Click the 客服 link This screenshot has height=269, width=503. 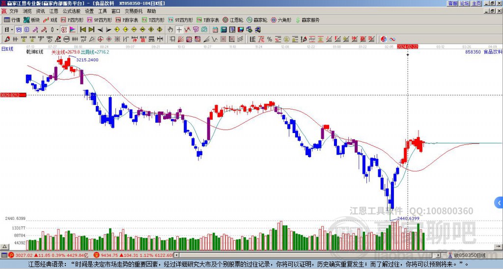pos(453,3)
